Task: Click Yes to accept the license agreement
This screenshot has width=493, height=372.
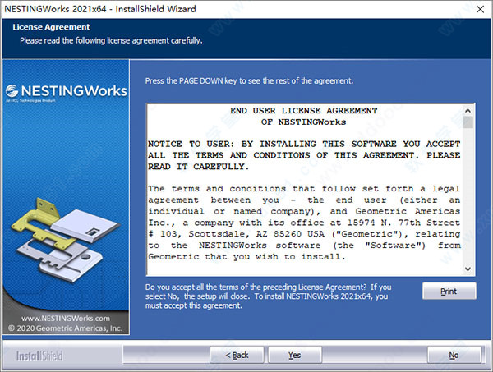Action: (x=293, y=355)
